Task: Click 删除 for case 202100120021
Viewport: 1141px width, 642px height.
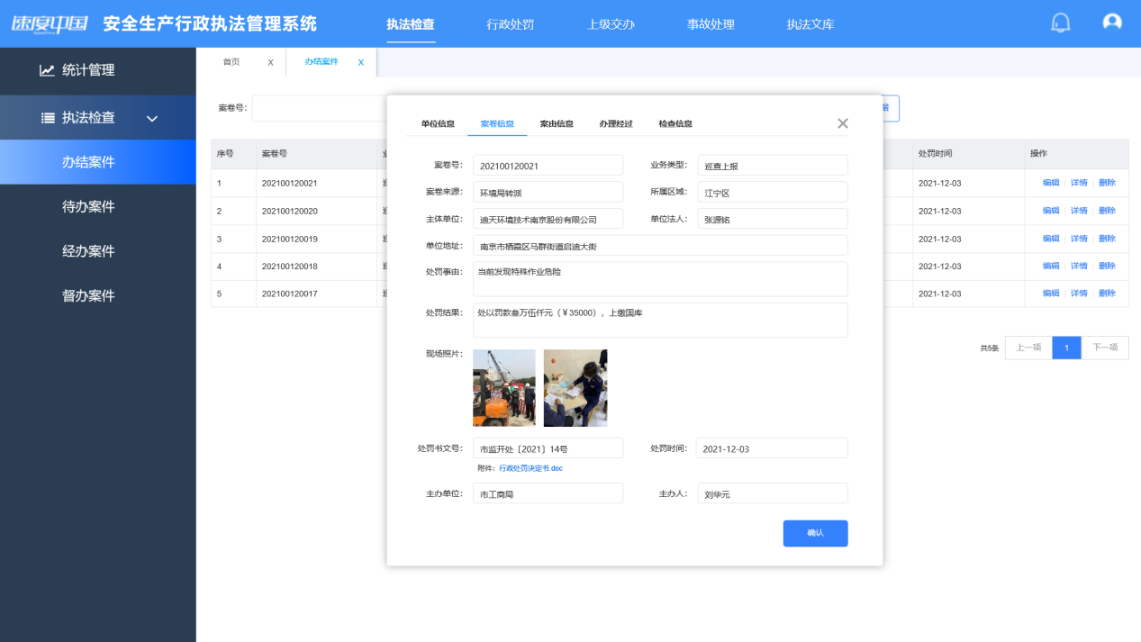Action: (1107, 183)
